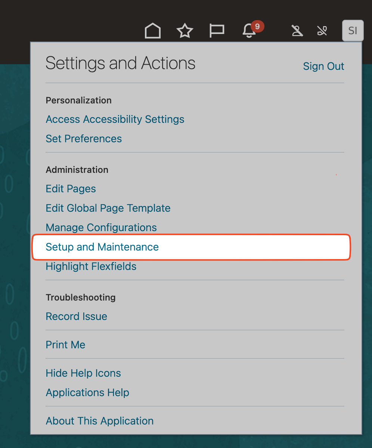Image resolution: width=372 pixels, height=448 pixels.
Task: Go to the Home page icon
Action: (x=152, y=31)
